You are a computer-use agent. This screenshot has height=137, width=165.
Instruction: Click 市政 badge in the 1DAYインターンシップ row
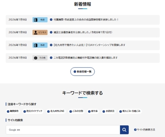click(x=40, y=45)
